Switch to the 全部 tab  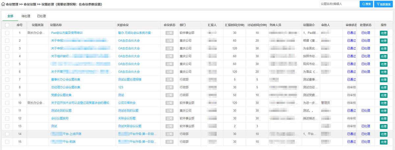pyautogui.click(x=10, y=16)
